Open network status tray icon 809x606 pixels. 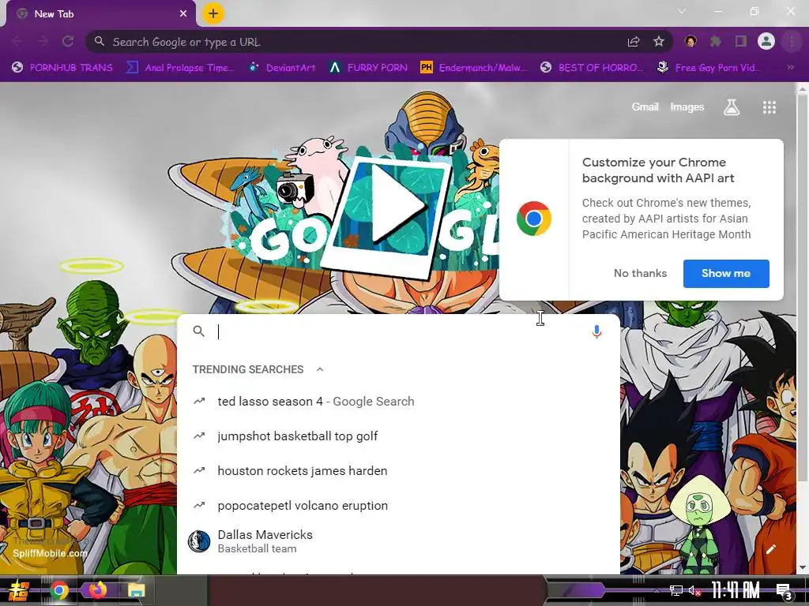[x=676, y=590]
